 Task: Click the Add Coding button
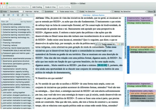(37, 7)
